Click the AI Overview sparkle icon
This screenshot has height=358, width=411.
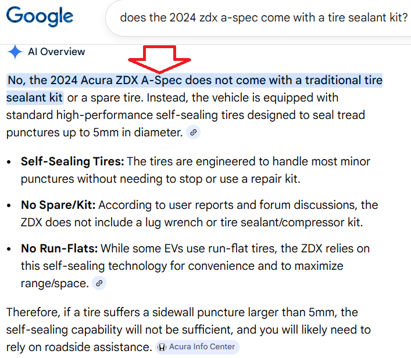pyautogui.click(x=15, y=52)
